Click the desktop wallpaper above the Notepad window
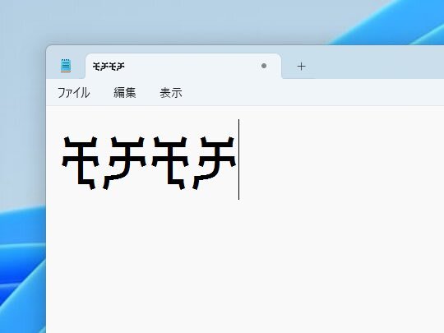444x333 pixels. click(198, 21)
